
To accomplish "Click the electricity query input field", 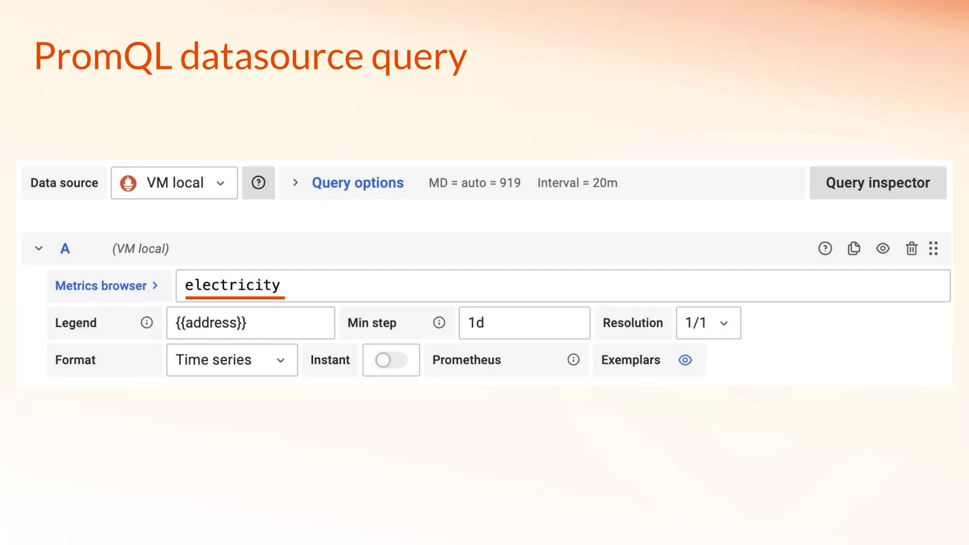I will (x=563, y=286).
